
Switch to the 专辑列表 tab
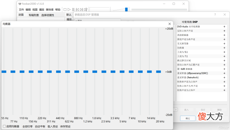point(34,15)
